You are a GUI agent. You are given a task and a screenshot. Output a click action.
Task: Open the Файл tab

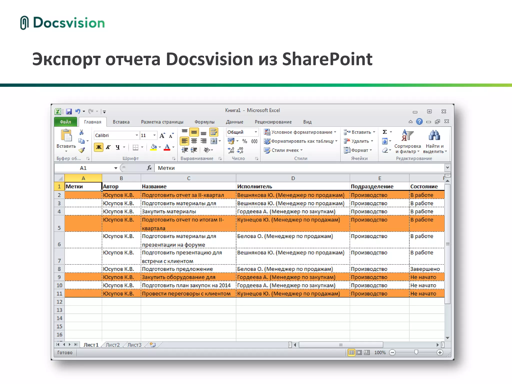pos(65,122)
